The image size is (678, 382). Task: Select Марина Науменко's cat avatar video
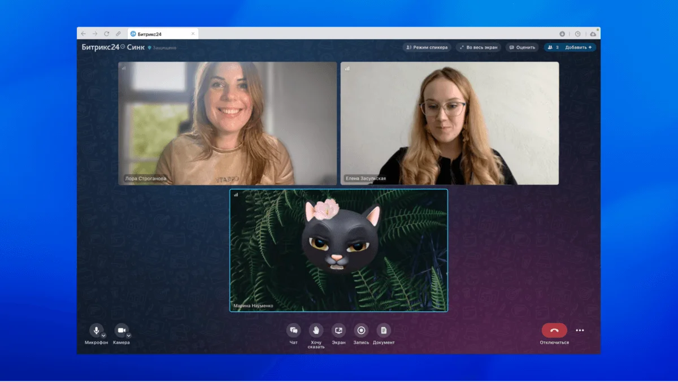338,250
